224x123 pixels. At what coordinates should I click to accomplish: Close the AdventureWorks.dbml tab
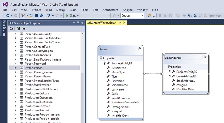point(124,23)
